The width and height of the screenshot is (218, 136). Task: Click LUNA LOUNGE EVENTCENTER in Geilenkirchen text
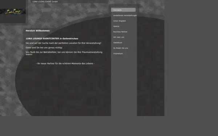(52, 38)
